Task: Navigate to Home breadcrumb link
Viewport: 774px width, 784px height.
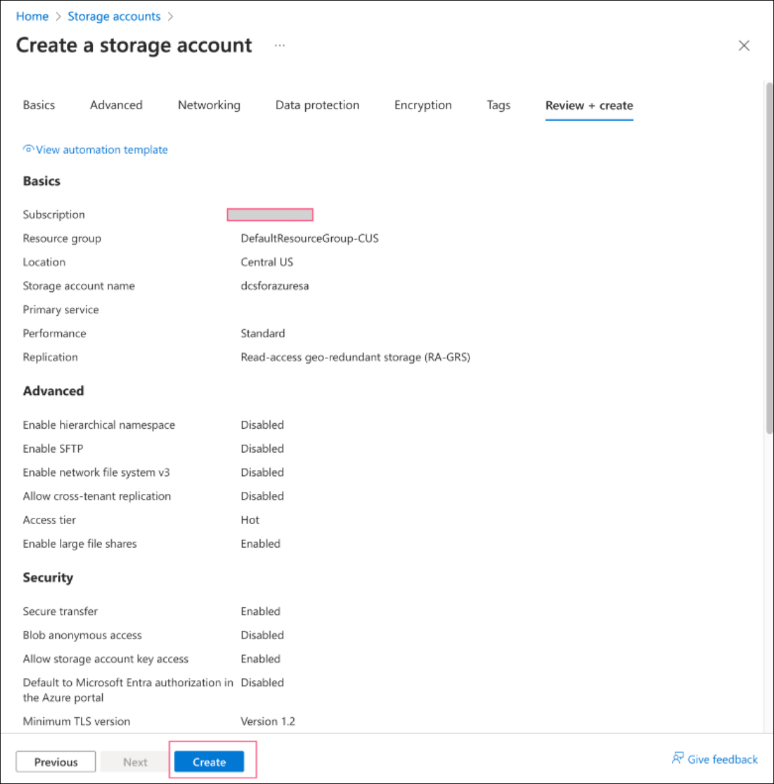Action: click(x=32, y=17)
